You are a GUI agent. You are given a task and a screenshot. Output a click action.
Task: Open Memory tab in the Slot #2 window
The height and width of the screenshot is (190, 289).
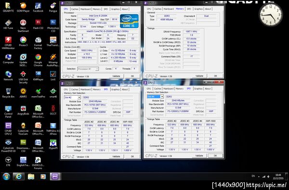click(x=97, y=89)
